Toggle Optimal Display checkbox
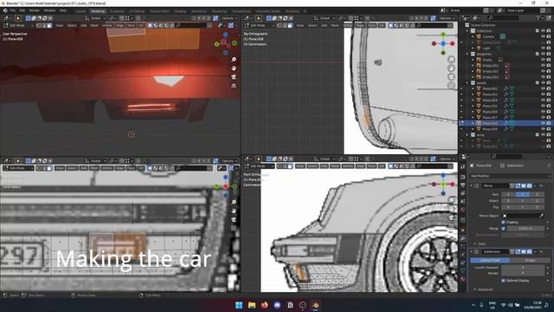This screenshot has height=312, width=554. point(503,281)
